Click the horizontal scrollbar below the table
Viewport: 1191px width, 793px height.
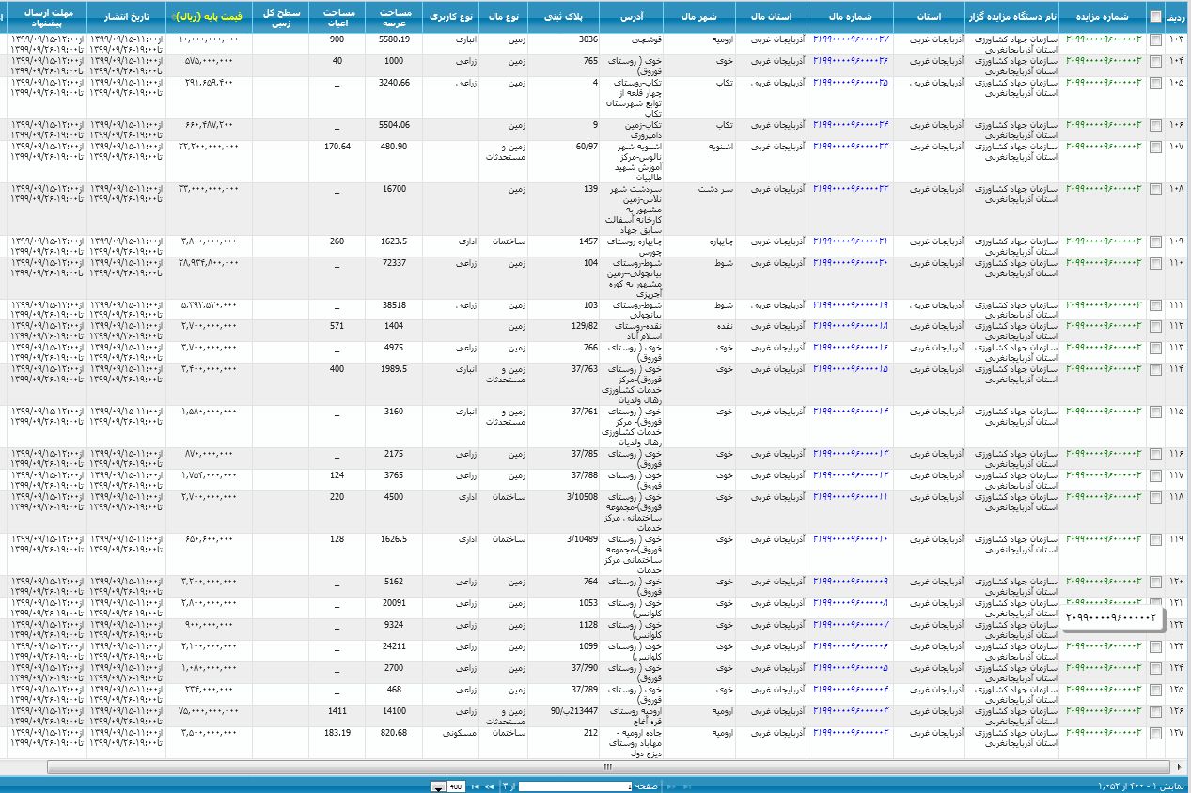(602, 767)
